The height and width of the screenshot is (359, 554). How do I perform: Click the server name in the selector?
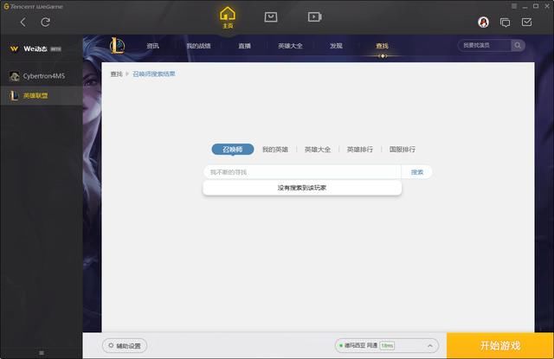361,345
